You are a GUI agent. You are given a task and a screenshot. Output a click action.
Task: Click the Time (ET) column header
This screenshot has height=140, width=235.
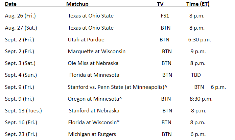pos(198,4)
